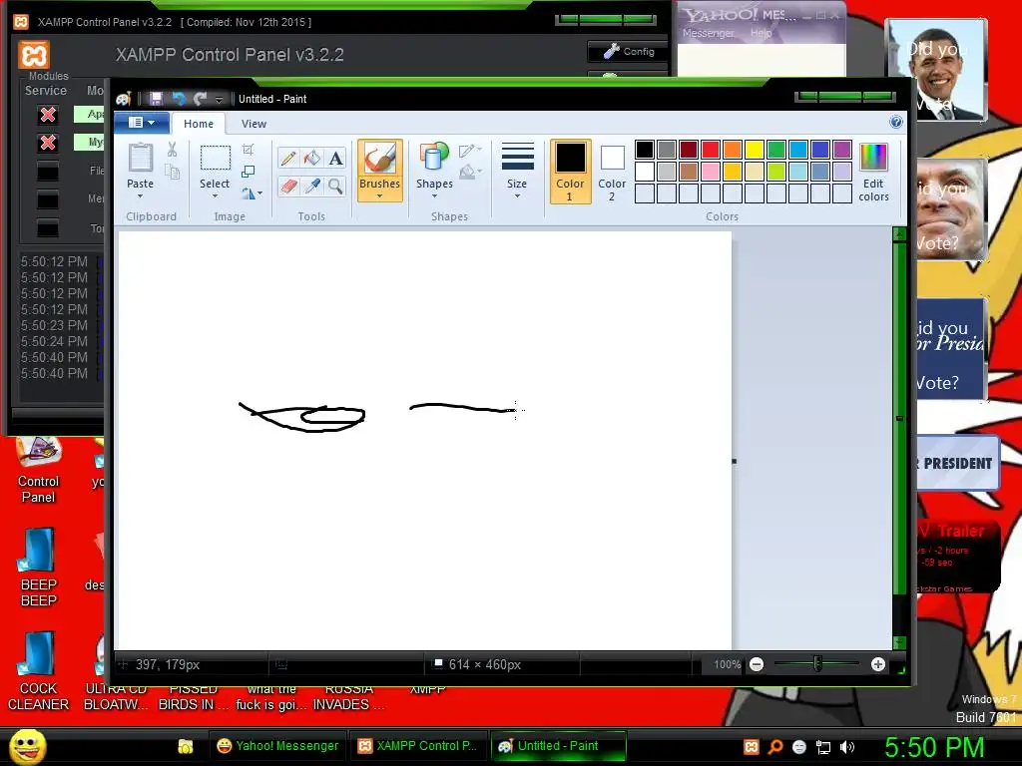Click the Edit colors rainbow icon
The height and width of the screenshot is (766, 1022).
coord(873,158)
